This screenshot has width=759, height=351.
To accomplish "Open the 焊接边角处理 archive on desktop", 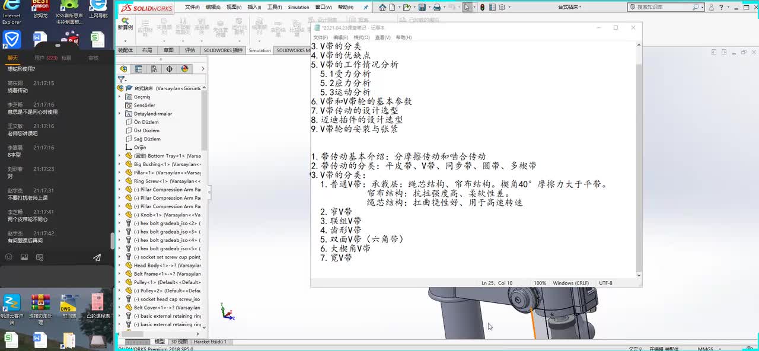I will click(x=40, y=309).
